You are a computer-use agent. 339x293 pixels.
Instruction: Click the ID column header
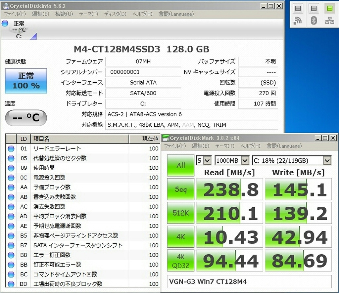click(24, 139)
